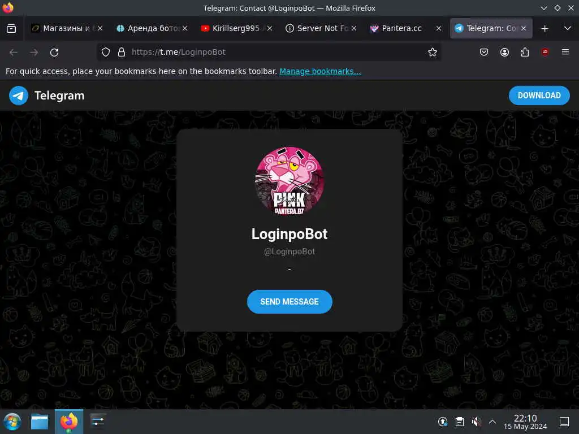Go forward with the forward arrow

click(x=34, y=53)
